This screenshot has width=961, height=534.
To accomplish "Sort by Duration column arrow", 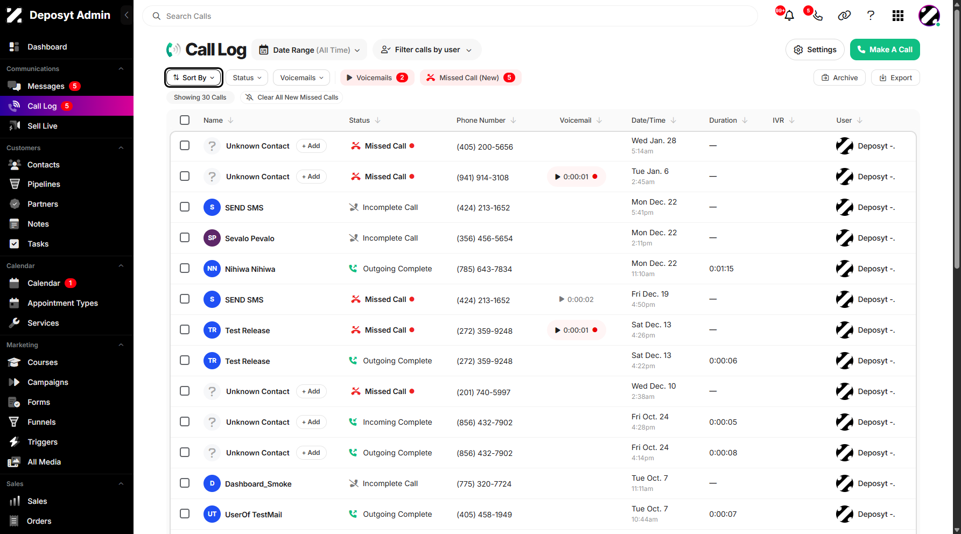I will [745, 121].
